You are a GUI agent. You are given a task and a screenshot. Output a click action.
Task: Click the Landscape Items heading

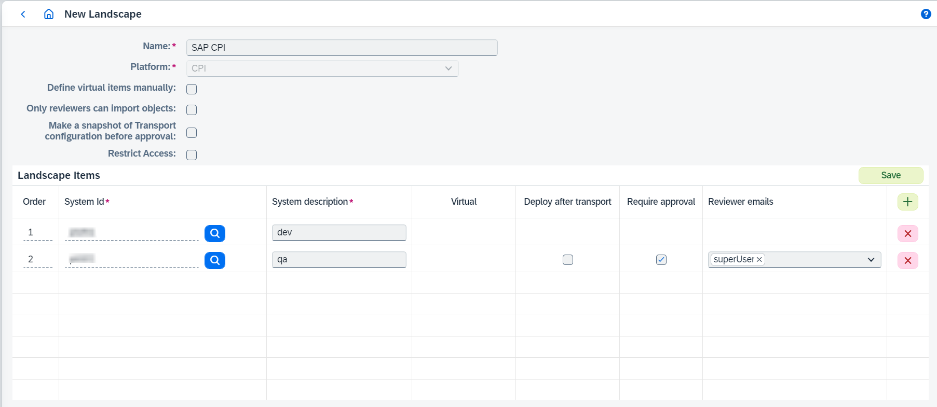pos(59,175)
